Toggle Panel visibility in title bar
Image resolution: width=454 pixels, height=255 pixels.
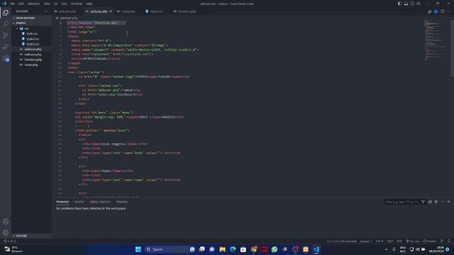[x=406, y=4]
